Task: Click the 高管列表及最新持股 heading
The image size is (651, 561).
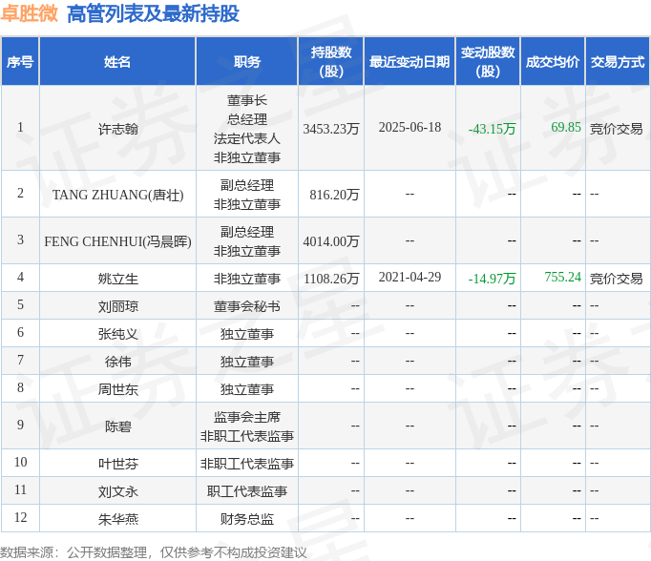Action: coord(153,13)
